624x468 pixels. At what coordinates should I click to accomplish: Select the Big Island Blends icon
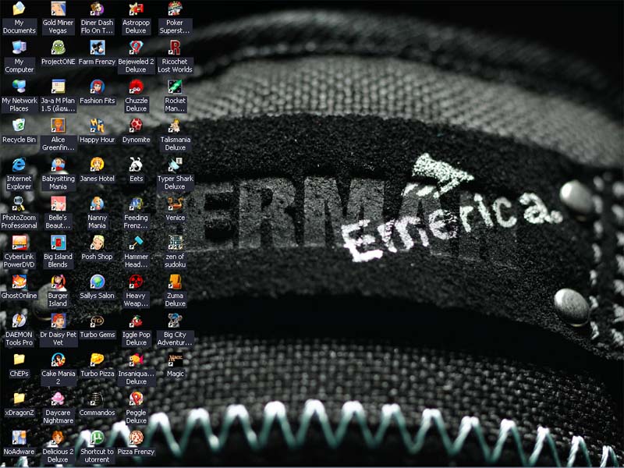58,243
